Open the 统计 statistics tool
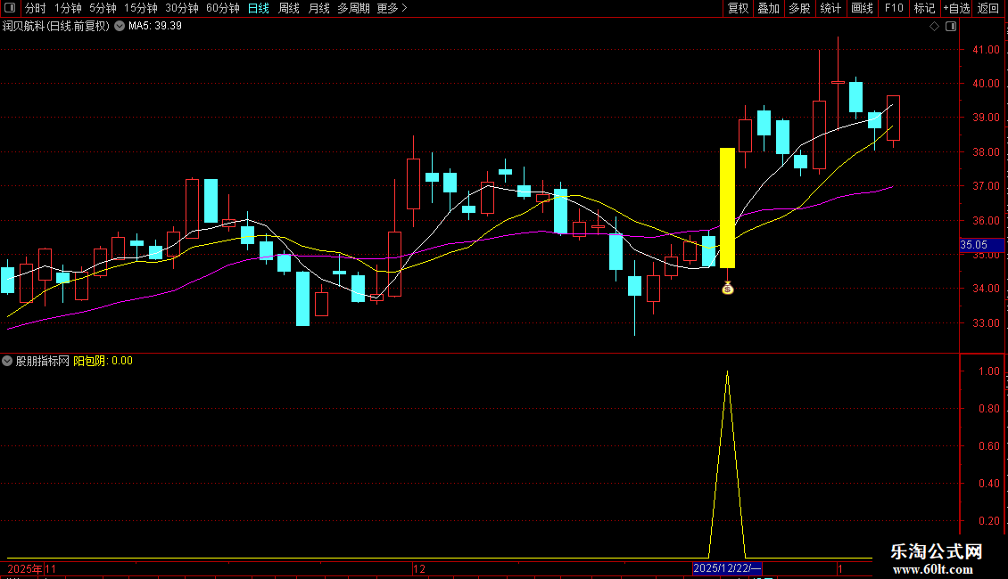Screen dimensions: 1008x579 (x=830, y=8)
